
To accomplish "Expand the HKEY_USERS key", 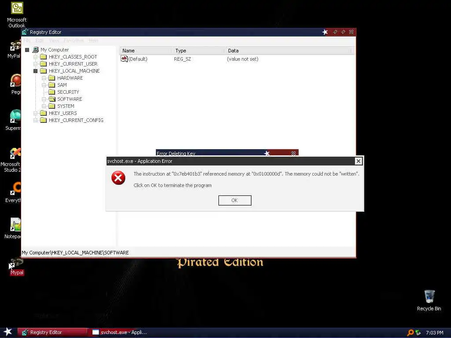I will [x=35, y=113].
